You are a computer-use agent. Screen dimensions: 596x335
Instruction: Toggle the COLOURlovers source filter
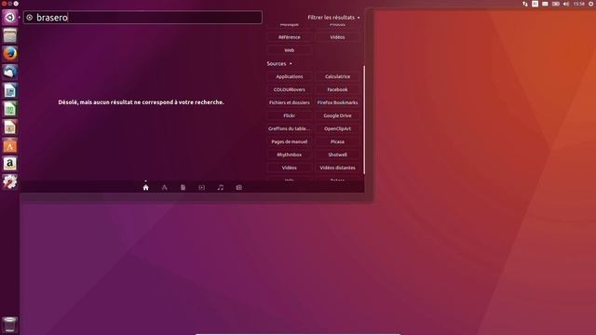click(290, 89)
